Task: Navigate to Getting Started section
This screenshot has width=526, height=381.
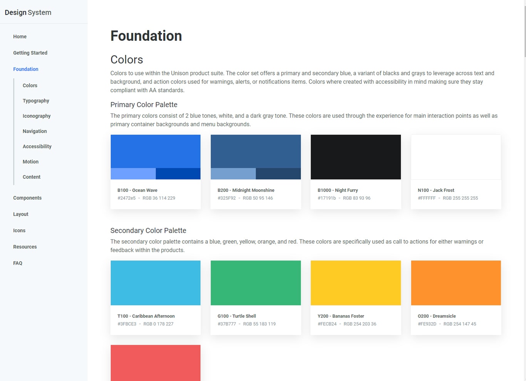Action: [30, 53]
